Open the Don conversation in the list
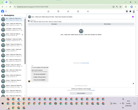The image size is (138, 110). click(x=12, y=19)
